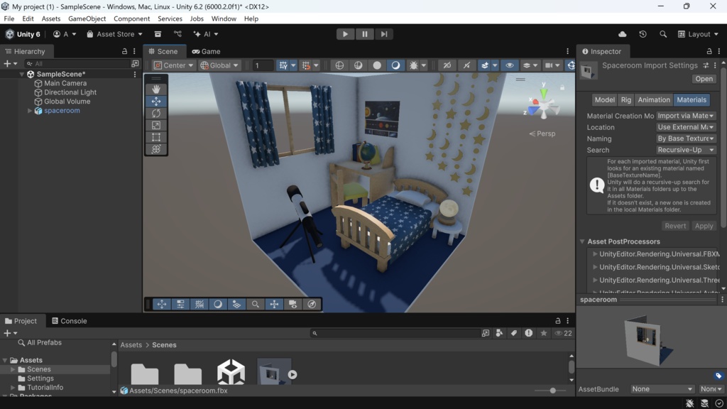
Task: Switch to the Console tab
Action: coord(69,321)
